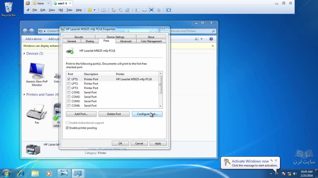Viewport: 318px width, 178px height.
Task: Open the Tabs menu
Action: pos(69,10)
